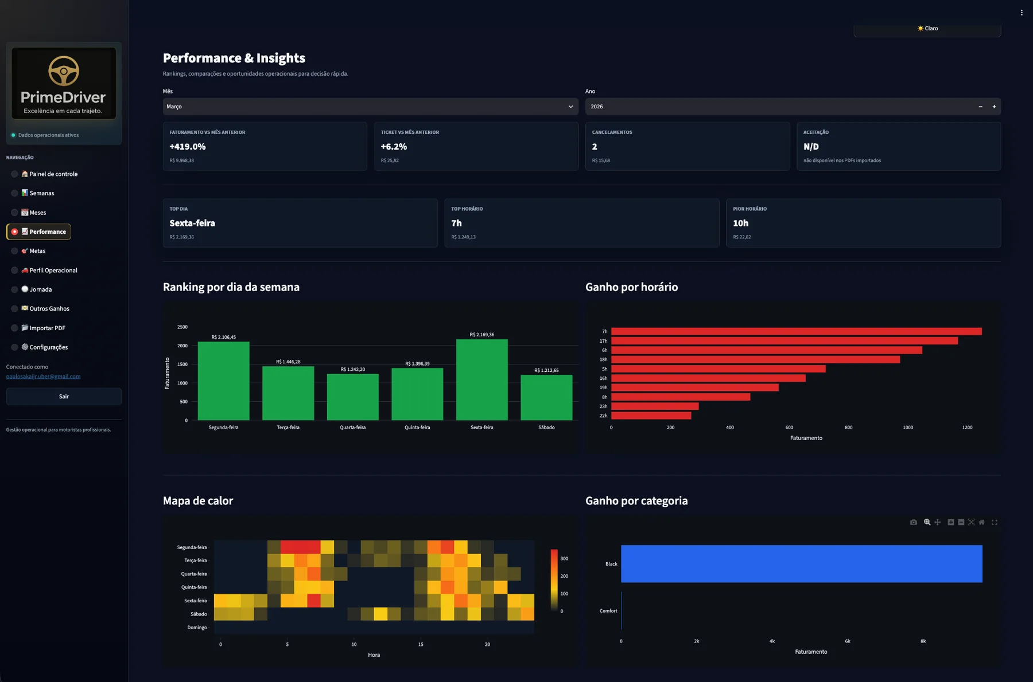Viewport: 1033px width, 682px height.
Task: Click the Mapa de calor heading
Action: [198, 501]
